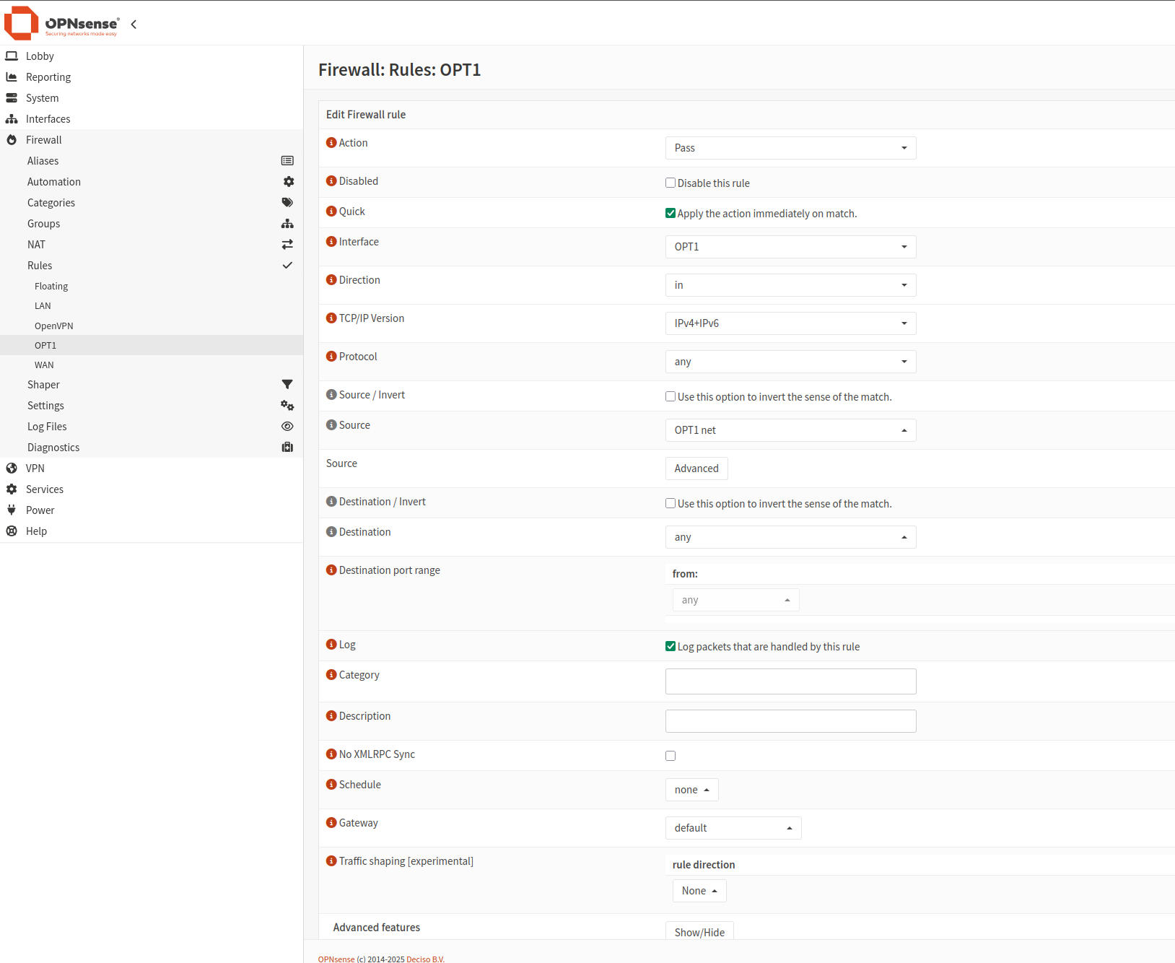This screenshot has height=963, width=1175.
Task: Click the Source Advanced button
Action: click(696, 469)
